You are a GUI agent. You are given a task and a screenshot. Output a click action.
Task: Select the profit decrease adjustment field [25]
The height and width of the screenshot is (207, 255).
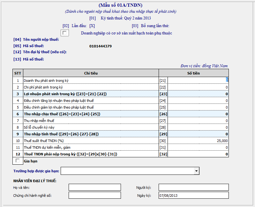pos(198,107)
